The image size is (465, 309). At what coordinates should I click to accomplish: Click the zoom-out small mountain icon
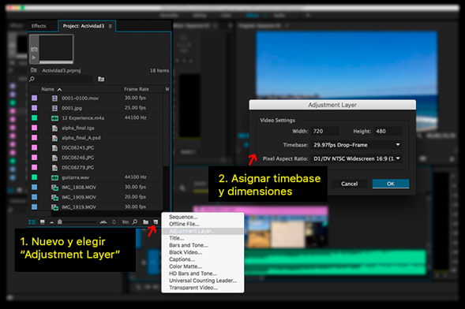(x=52, y=222)
